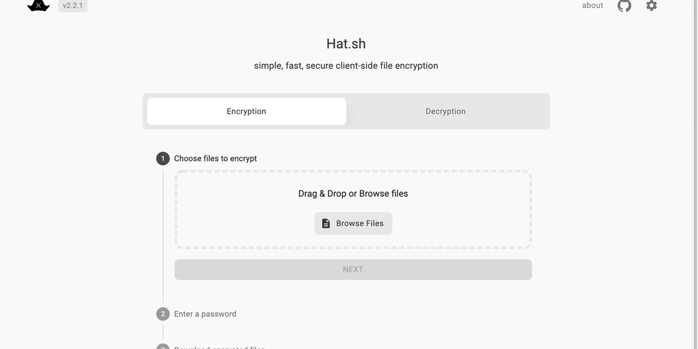The height and width of the screenshot is (349, 698).
Task: Expand the download encrypted files step
Action: click(x=219, y=347)
